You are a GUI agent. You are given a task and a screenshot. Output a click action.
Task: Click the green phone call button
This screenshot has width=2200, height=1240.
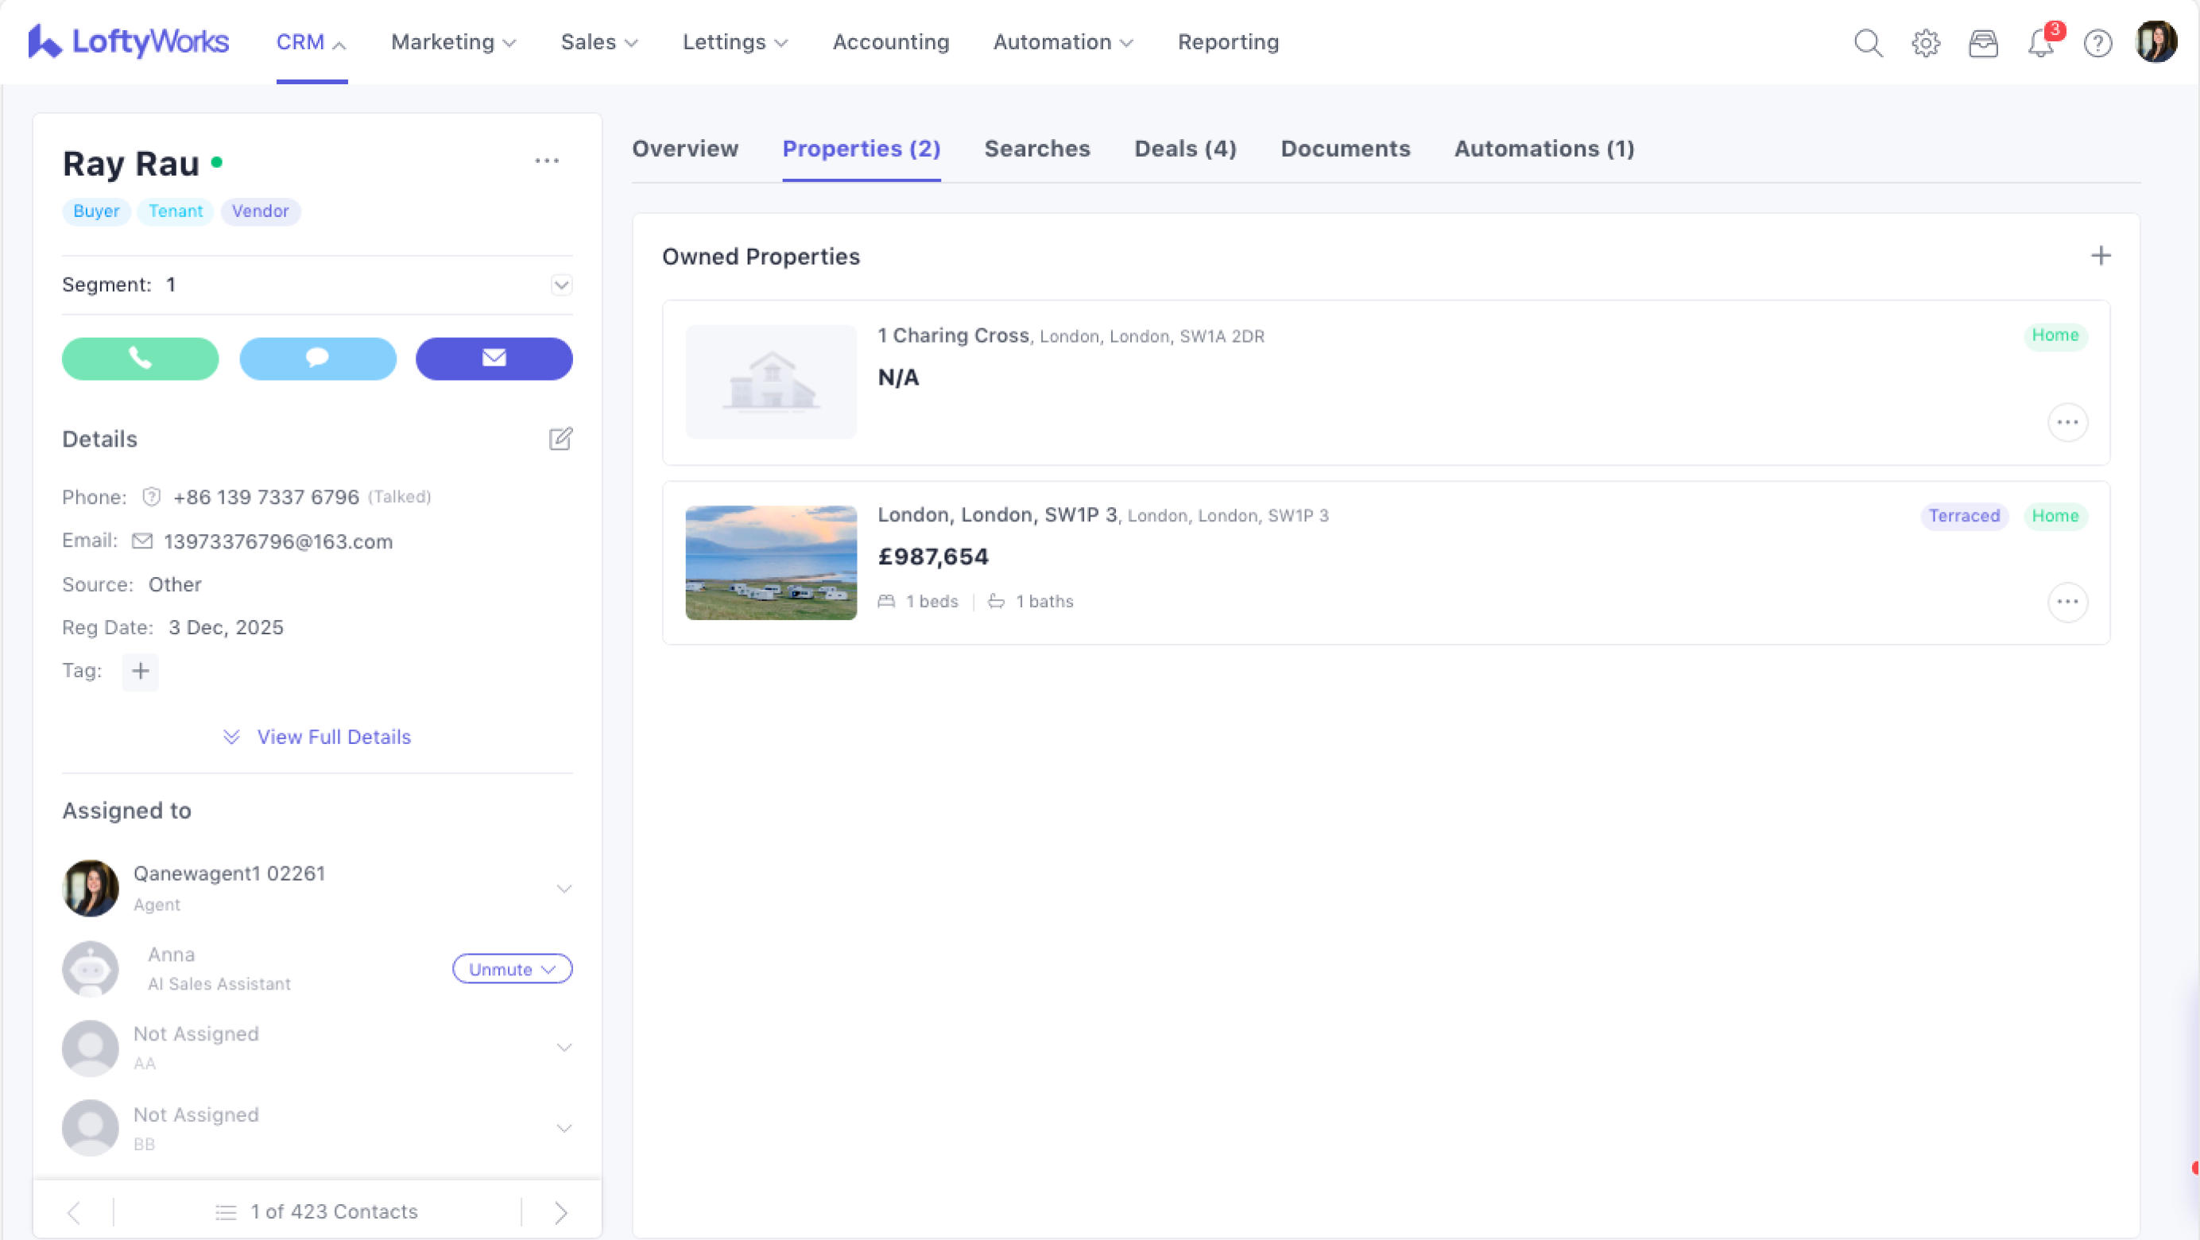pyautogui.click(x=140, y=358)
